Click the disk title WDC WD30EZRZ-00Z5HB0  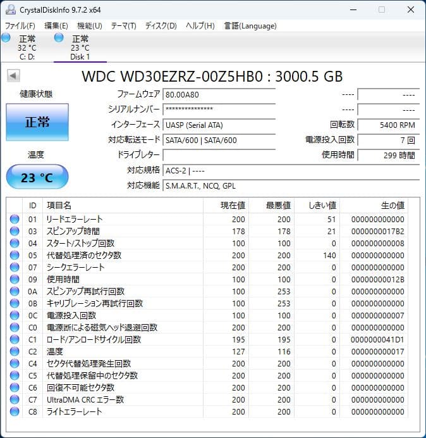click(x=173, y=76)
